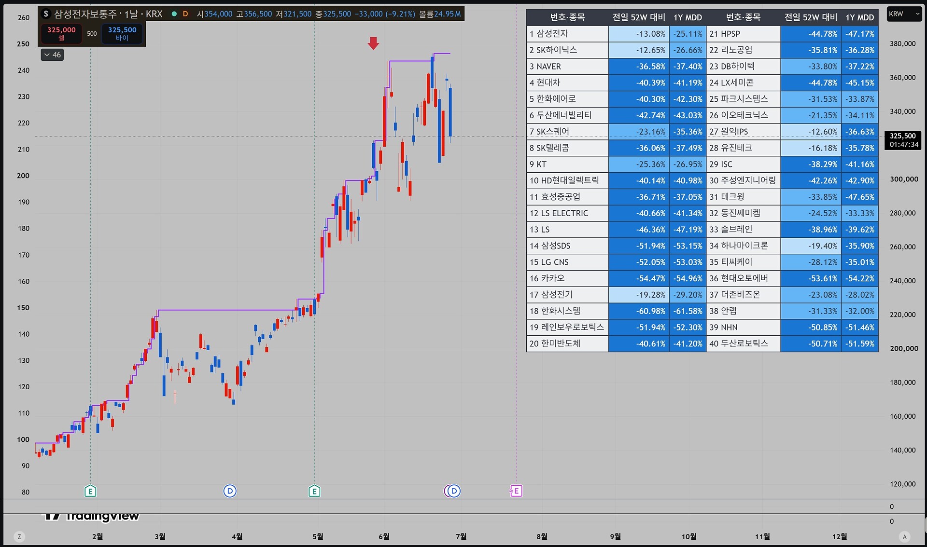
Task: Click the -60.98% value for 한화시스템
Action: (x=639, y=311)
